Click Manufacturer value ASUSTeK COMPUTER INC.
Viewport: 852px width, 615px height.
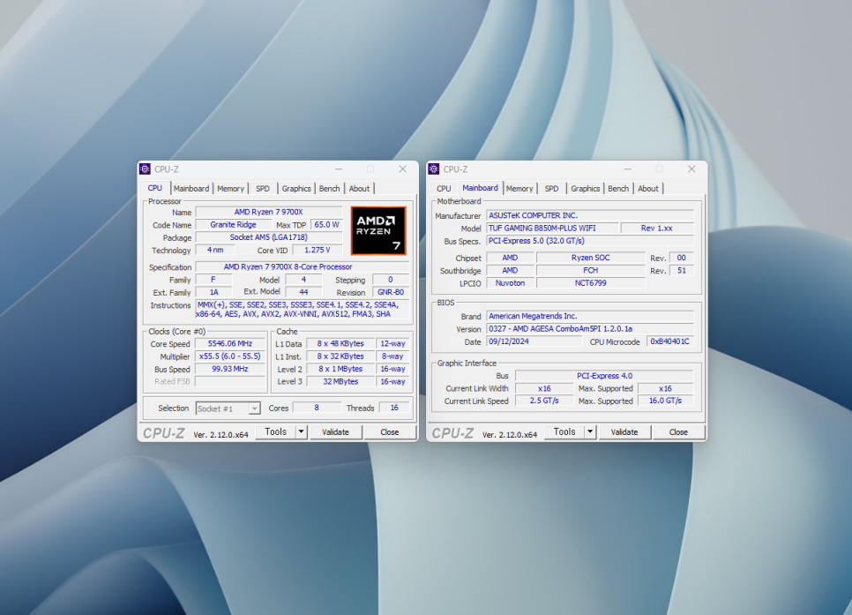click(590, 215)
